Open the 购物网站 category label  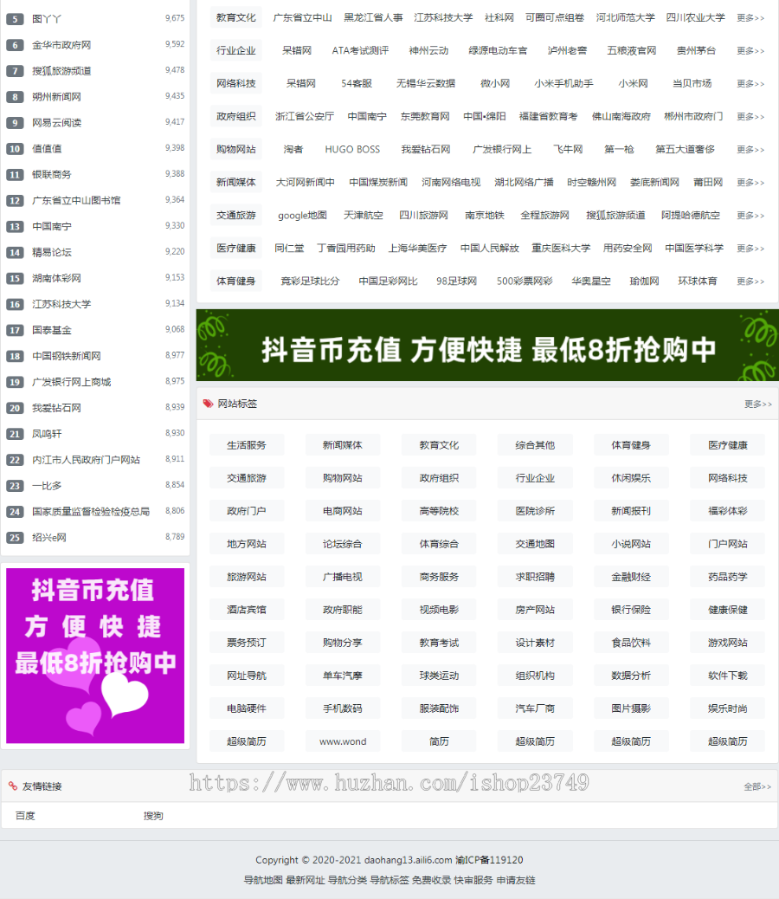236,150
